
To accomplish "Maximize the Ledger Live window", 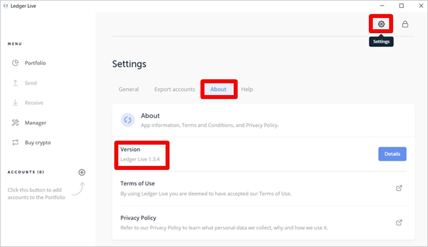I will (x=402, y=6).
